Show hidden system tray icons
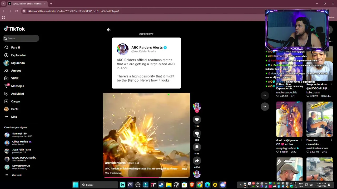This screenshot has width=337, height=189. click(240, 185)
